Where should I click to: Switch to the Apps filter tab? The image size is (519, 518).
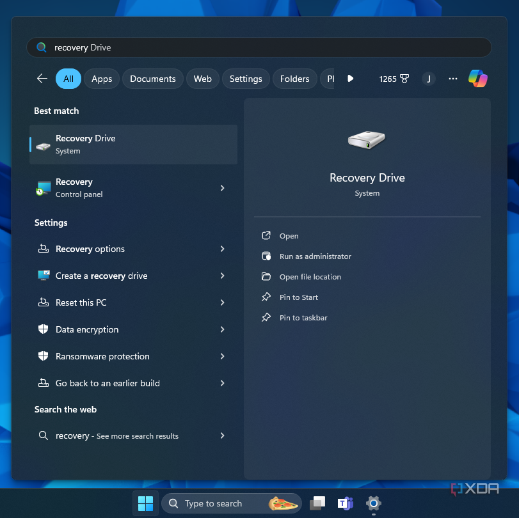tap(102, 79)
